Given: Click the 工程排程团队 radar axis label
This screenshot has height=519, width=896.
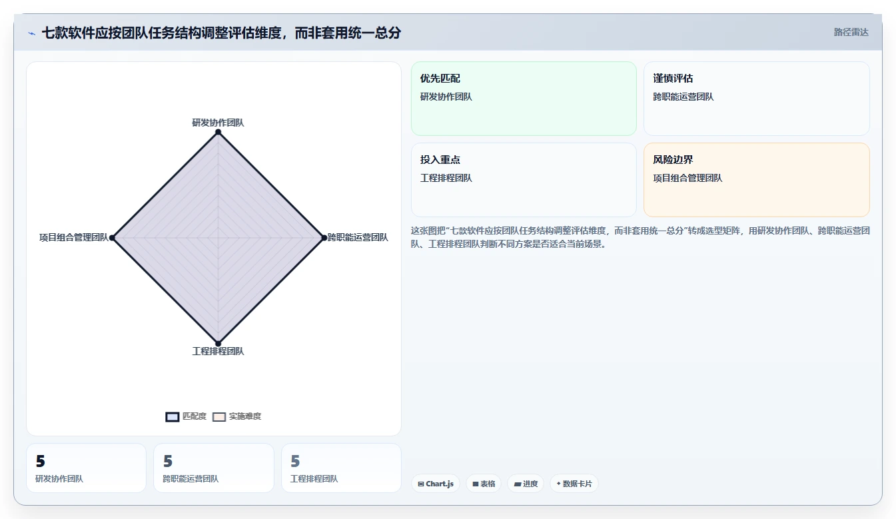Looking at the screenshot, I should coord(218,351).
